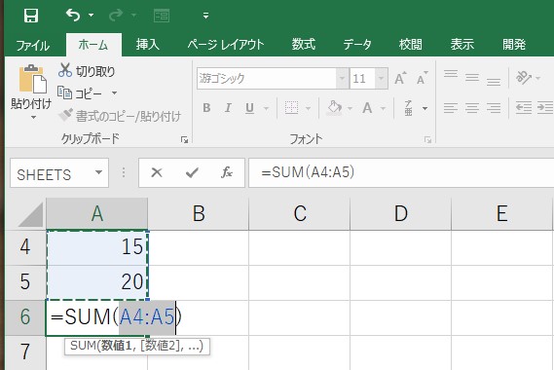Open Customize Quick Access Toolbar menu
The image size is (554, 370).
[x=205, y=16]
